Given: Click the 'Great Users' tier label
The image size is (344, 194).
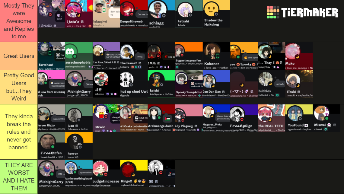Looking at the screenshot, I should (x=19, y=56).
